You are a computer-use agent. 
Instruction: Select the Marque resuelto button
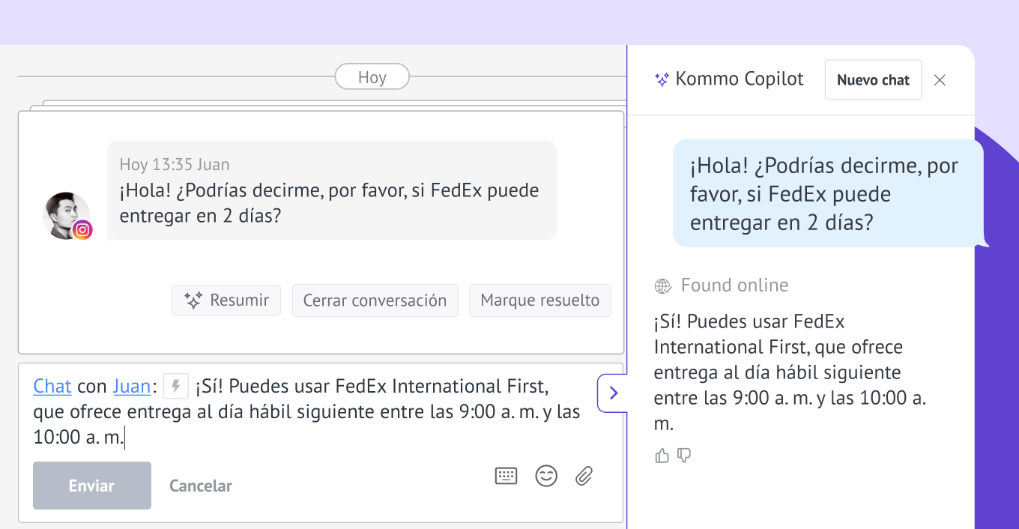click(539, 300)
